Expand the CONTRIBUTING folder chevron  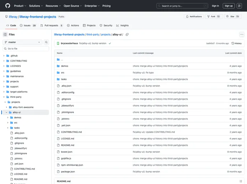tap(4, 61)
